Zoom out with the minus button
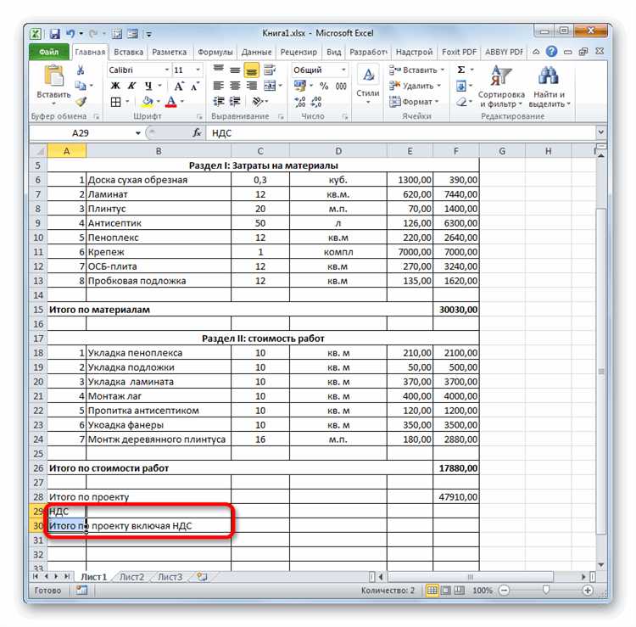 [505, 590]
